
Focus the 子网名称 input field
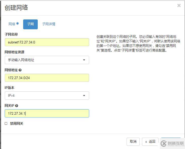[x=47, y=42]
